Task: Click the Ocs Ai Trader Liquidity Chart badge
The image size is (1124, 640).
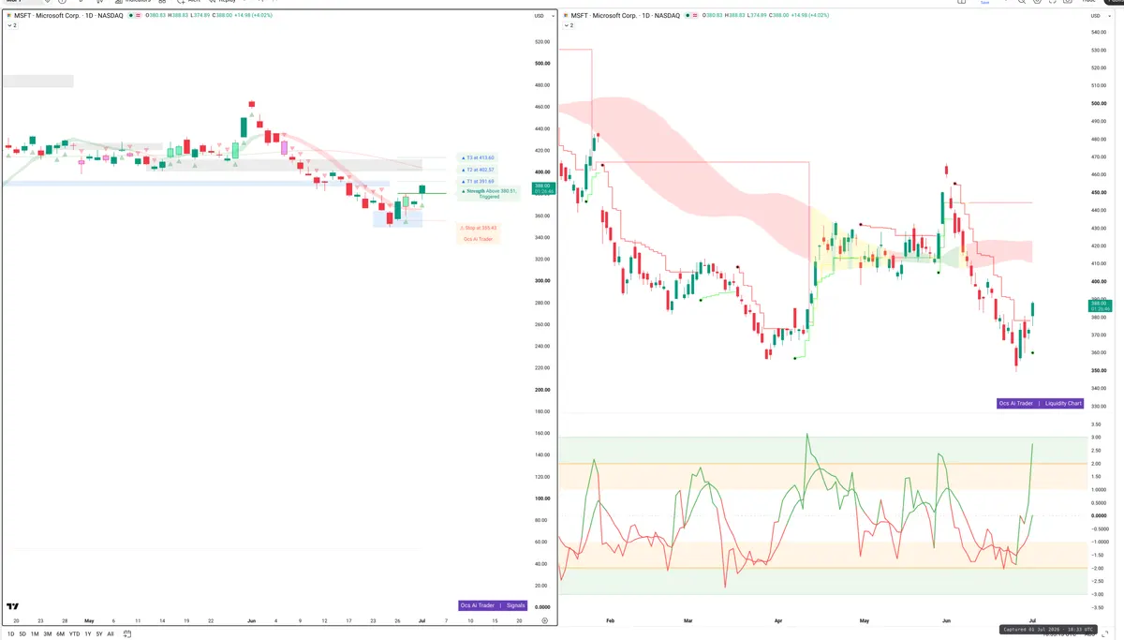Action: click(x=1040, y=403)
